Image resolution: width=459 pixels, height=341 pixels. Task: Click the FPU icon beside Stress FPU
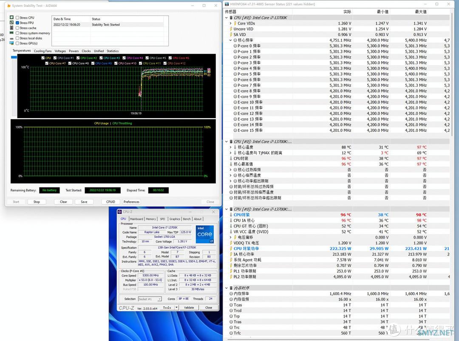click(x=12, y=23)
